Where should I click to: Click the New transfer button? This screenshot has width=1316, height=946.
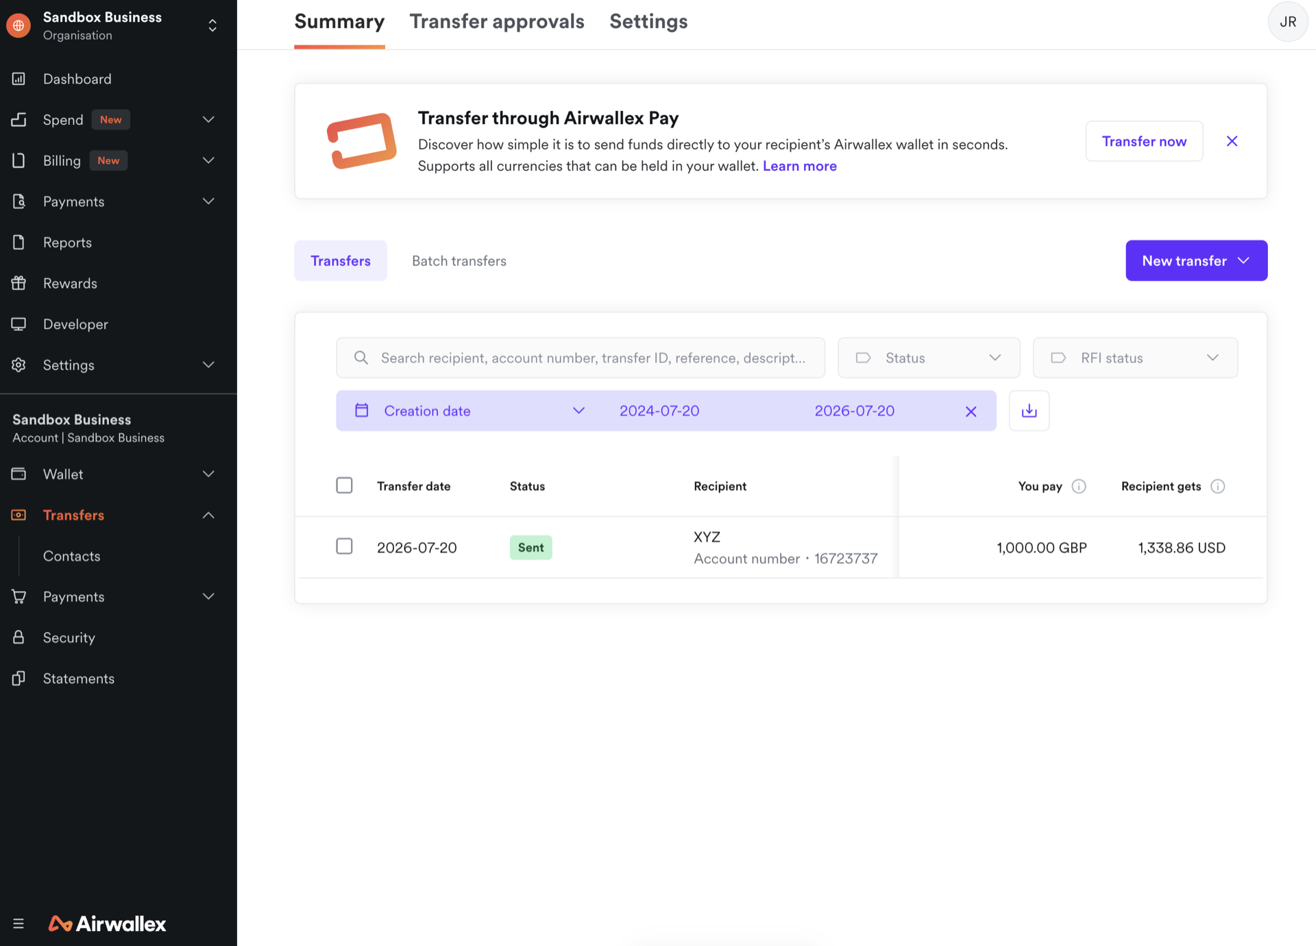[x=1196, y=260]
